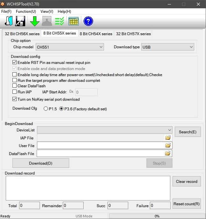Minimize the WCHISPTool window
This screenshot has width=206, height=219.
169,4
